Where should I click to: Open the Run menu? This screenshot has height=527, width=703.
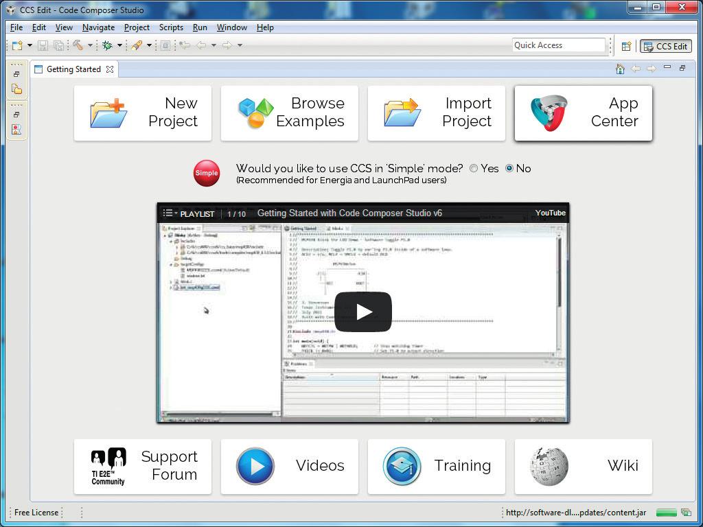(x=200, y=27)
